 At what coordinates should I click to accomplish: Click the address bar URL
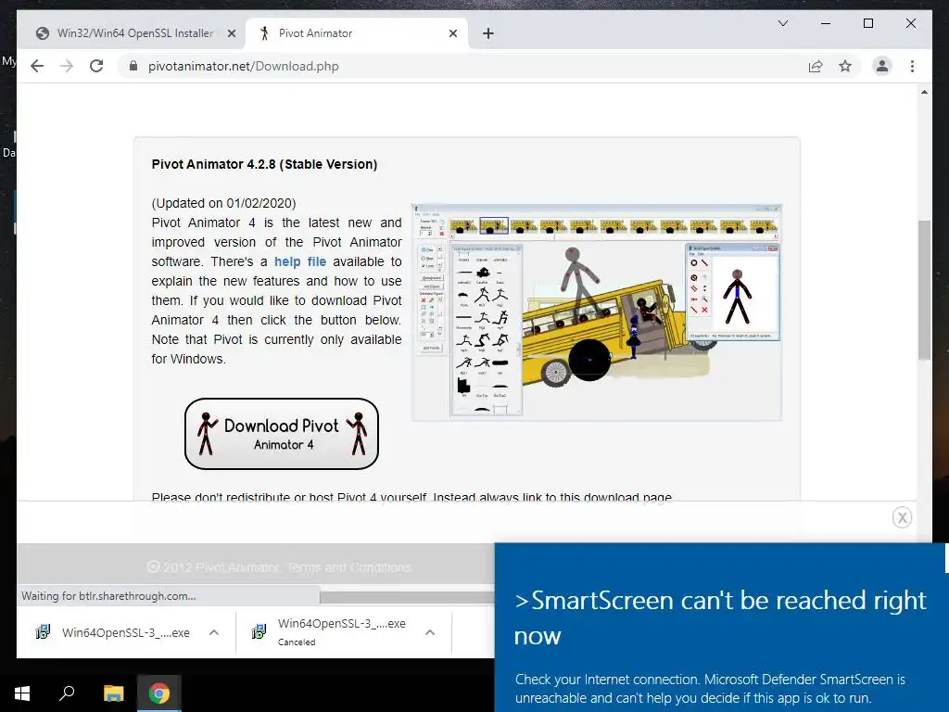click(244, 66)
